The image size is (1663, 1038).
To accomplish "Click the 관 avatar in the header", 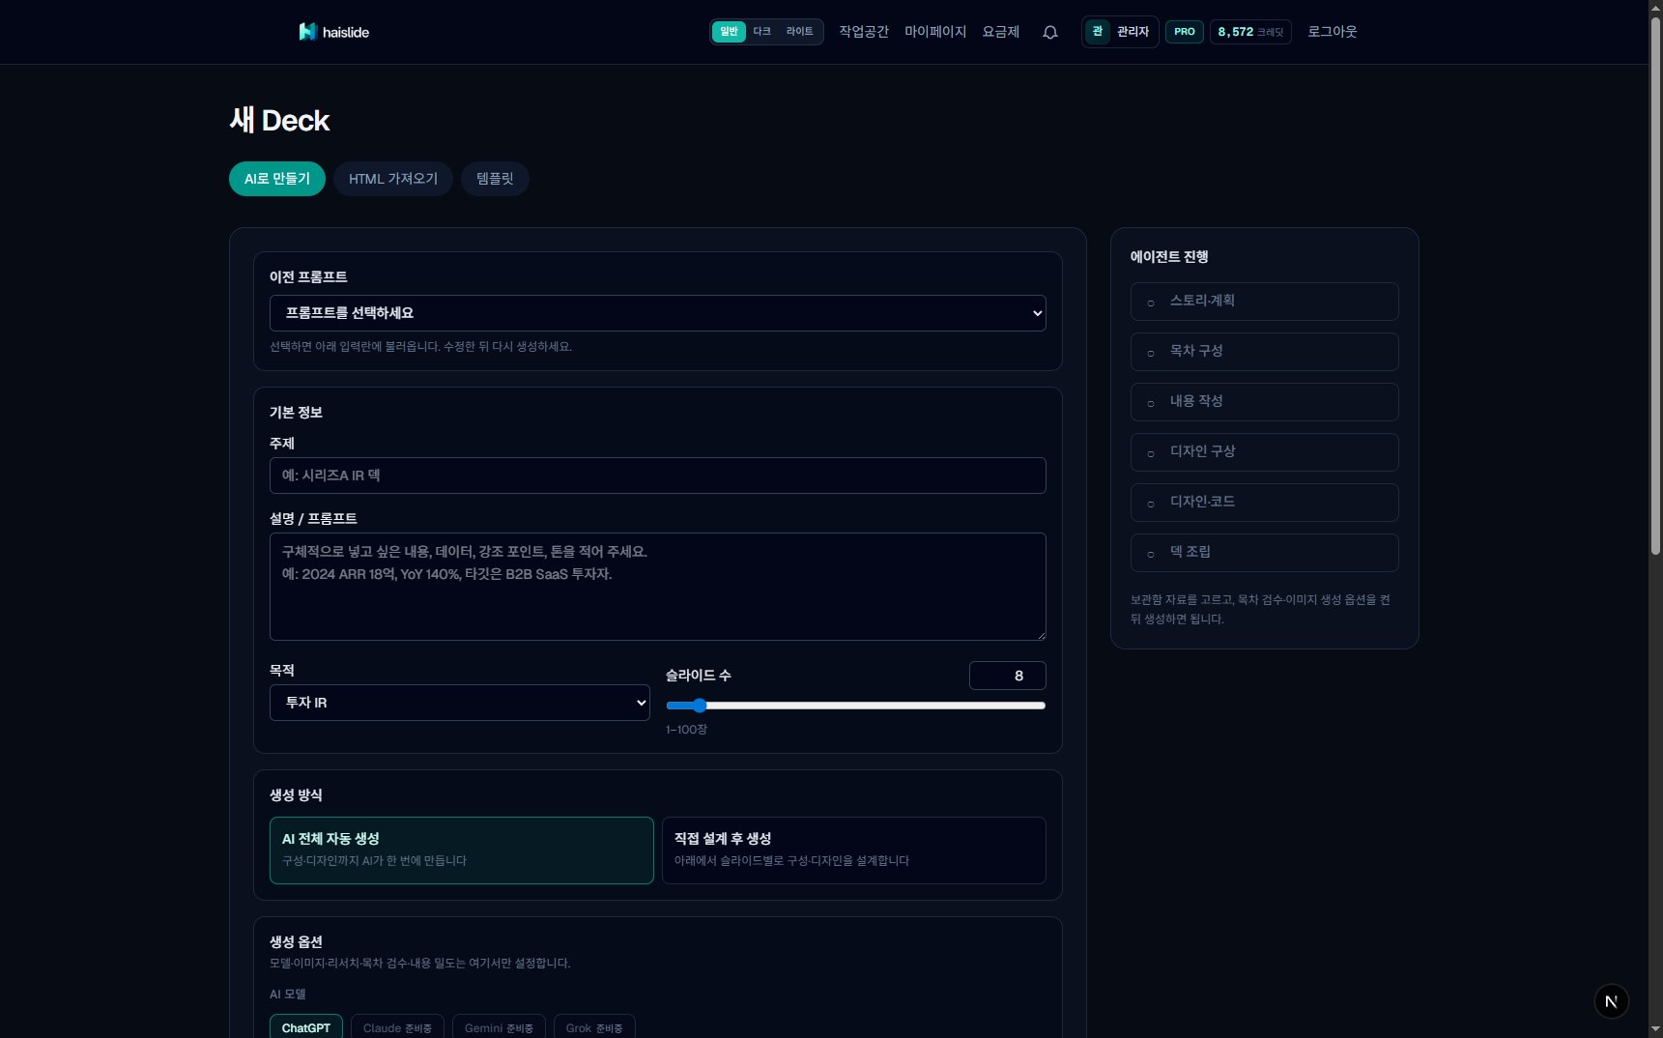I will point(1098,32).
